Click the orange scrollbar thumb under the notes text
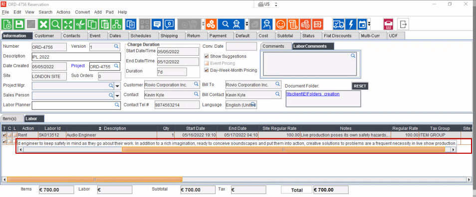This screenshot has width=476, height=197. 283,149
